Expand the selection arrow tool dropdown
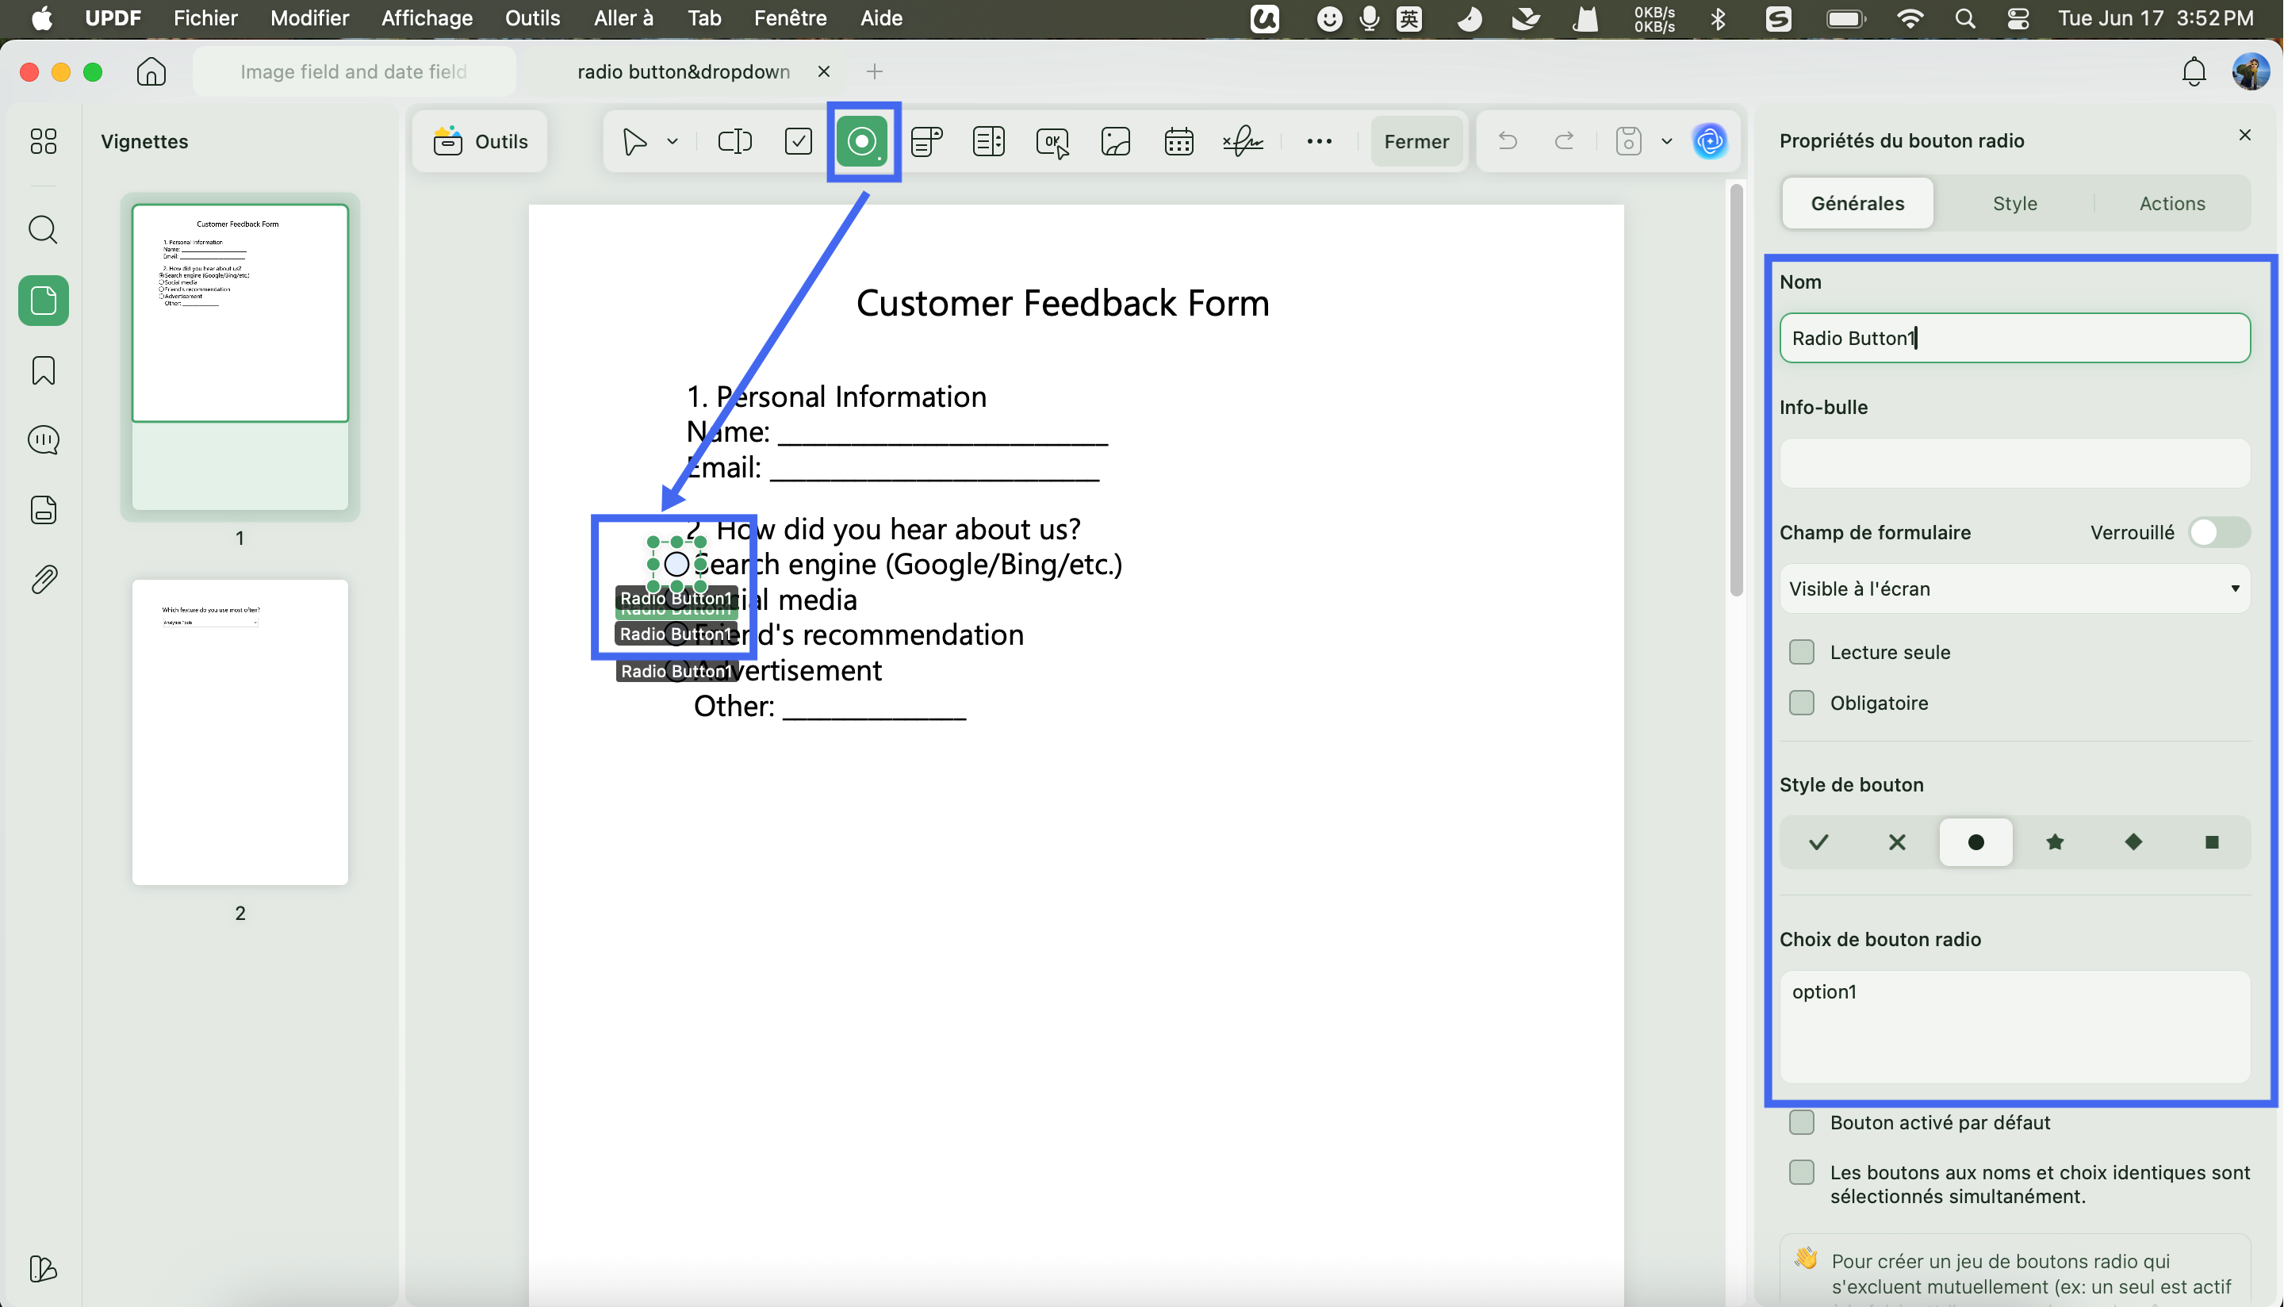This screenshot has width=2284, height=1307. click(673, 141)
